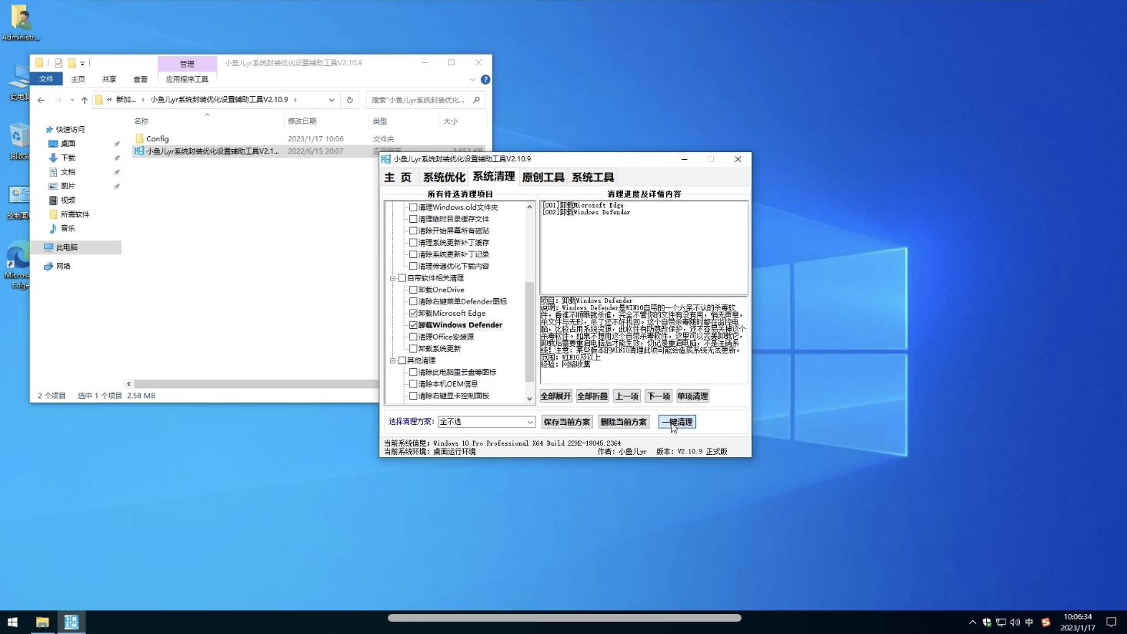
Task: Click the 单项清理 button
Action: click(692, 397)
